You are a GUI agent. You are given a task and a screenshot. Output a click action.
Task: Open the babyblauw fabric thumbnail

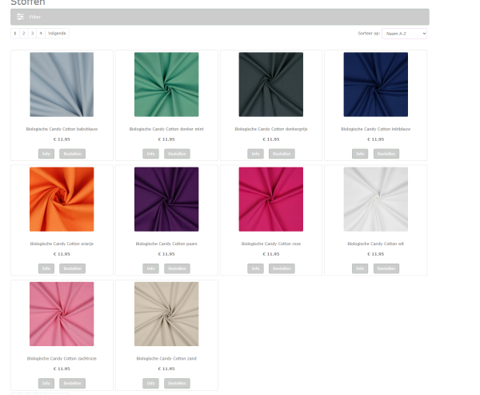62,84
